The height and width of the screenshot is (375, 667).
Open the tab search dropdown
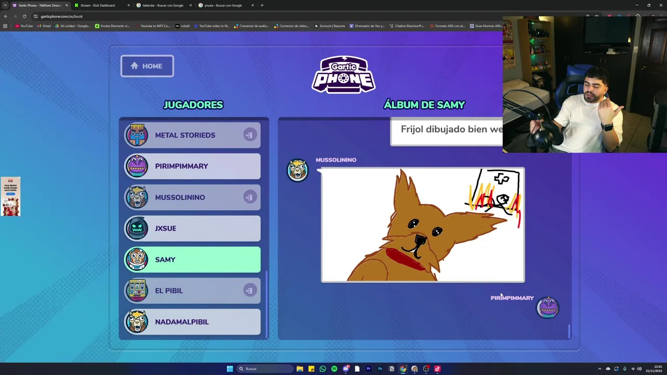point(5,5)
